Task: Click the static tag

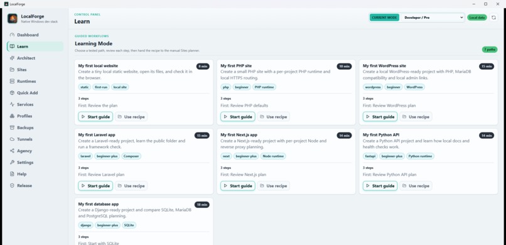Action: pos(85,87)
